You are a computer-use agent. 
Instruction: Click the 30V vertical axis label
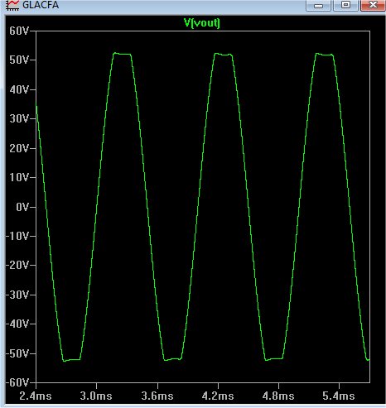(19, 118)
